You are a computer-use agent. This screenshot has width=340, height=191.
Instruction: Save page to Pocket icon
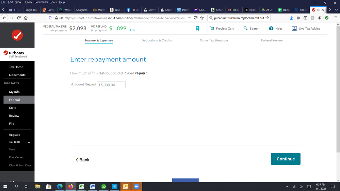[196, 18]
